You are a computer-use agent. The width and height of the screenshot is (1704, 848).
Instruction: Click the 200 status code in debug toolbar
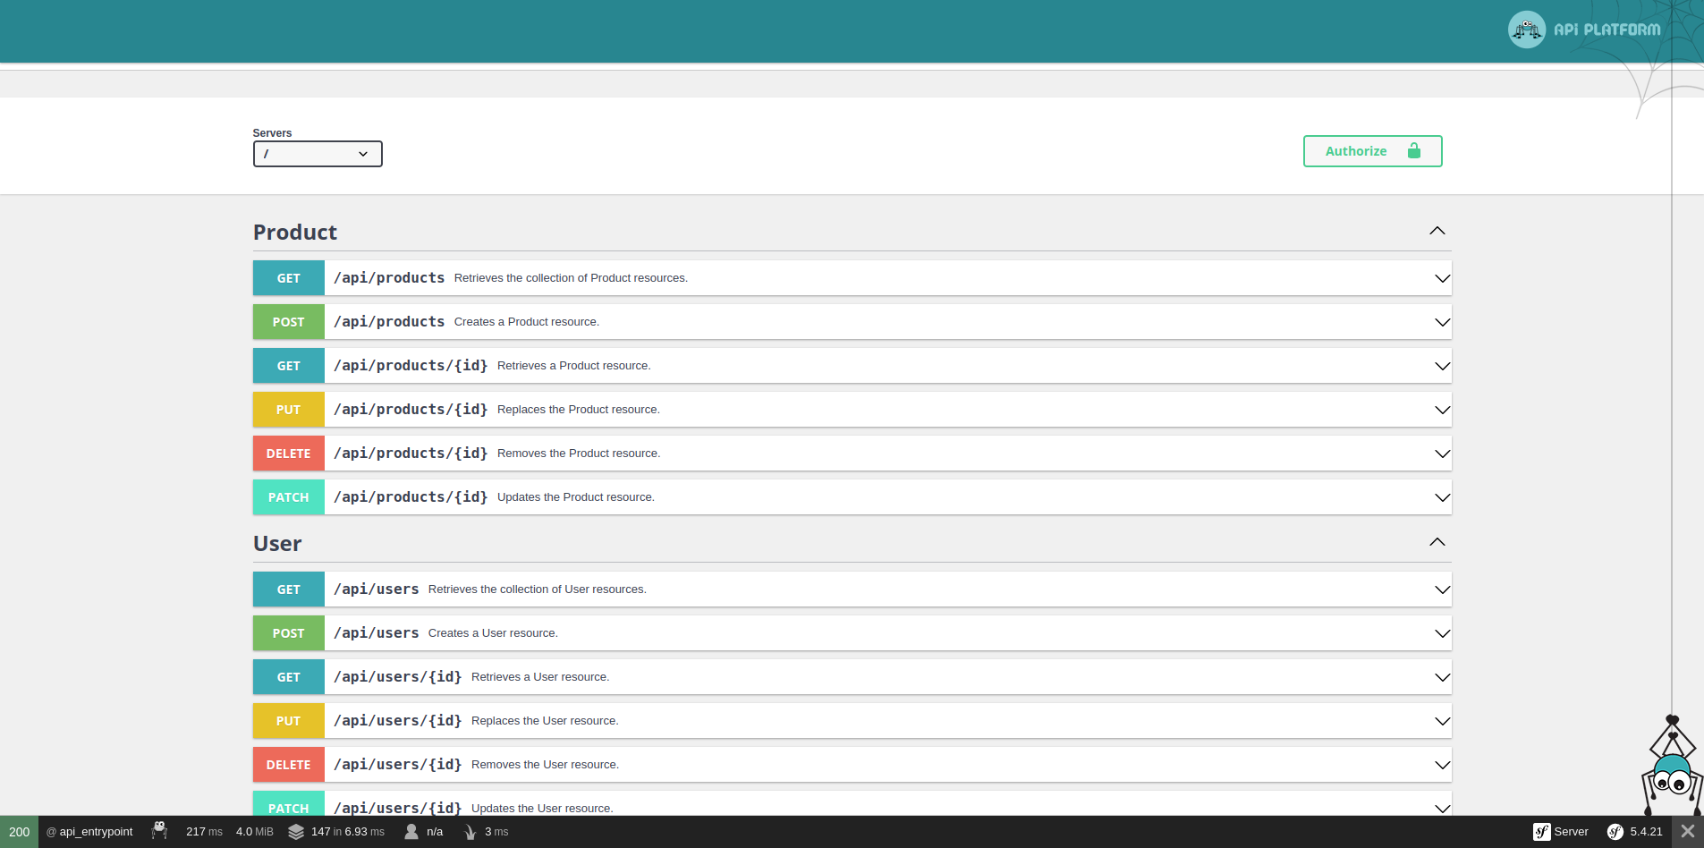coord(20,832)
